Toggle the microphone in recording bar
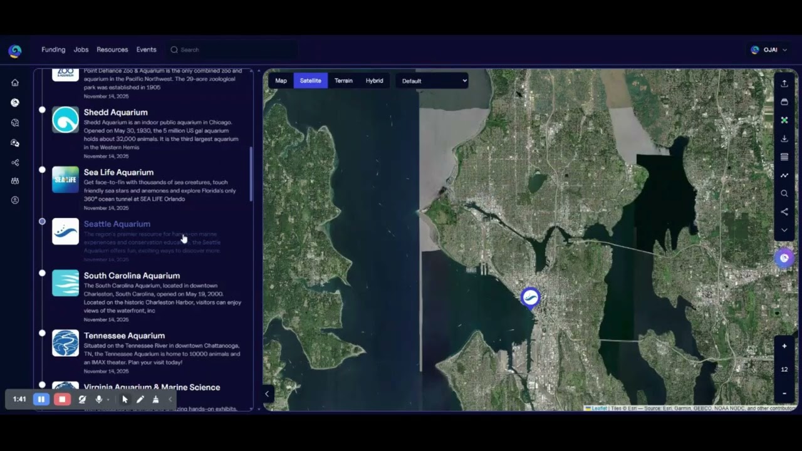802x451 pixels. (x=98, y=399)
